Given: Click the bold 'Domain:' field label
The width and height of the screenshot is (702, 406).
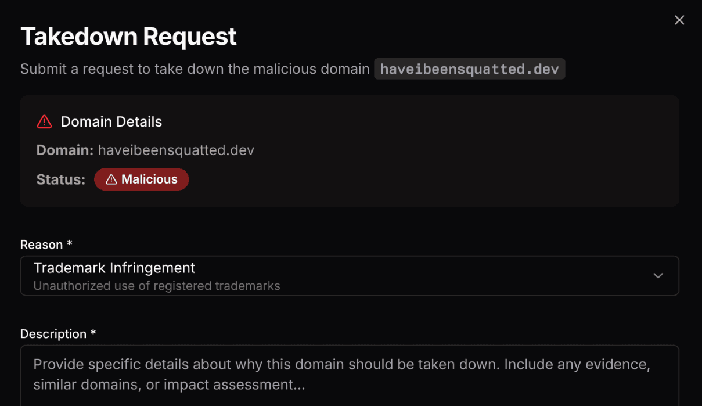Looking at the screenshot, I should tap(64, 150).
